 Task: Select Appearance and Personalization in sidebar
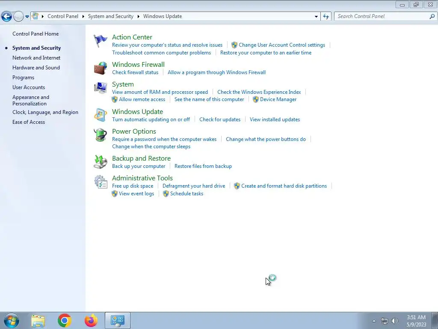coord(31,100)
